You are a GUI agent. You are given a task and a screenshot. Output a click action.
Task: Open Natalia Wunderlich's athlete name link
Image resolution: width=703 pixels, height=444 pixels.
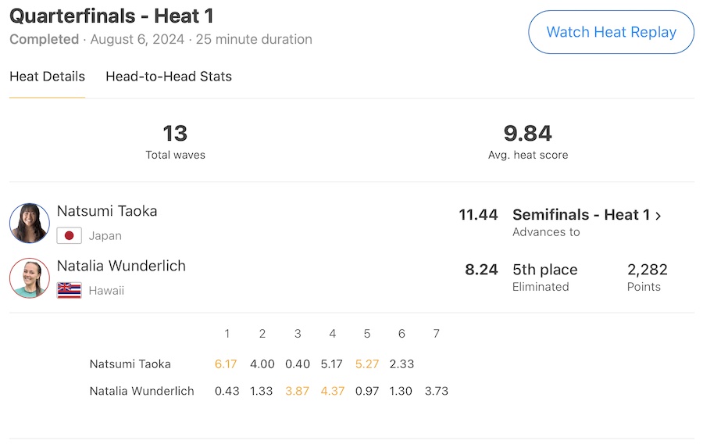coord(121,266)
